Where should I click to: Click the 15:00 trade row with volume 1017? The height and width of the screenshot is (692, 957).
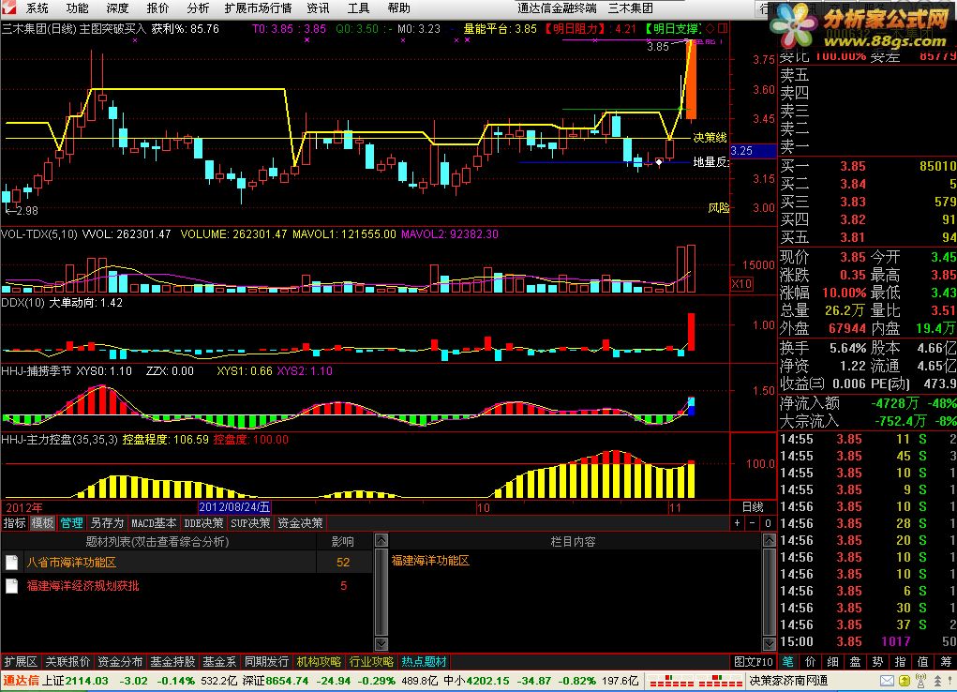(867, 642)
